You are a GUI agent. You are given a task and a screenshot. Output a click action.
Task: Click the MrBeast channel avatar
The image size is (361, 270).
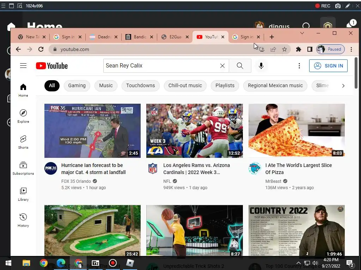255,168
